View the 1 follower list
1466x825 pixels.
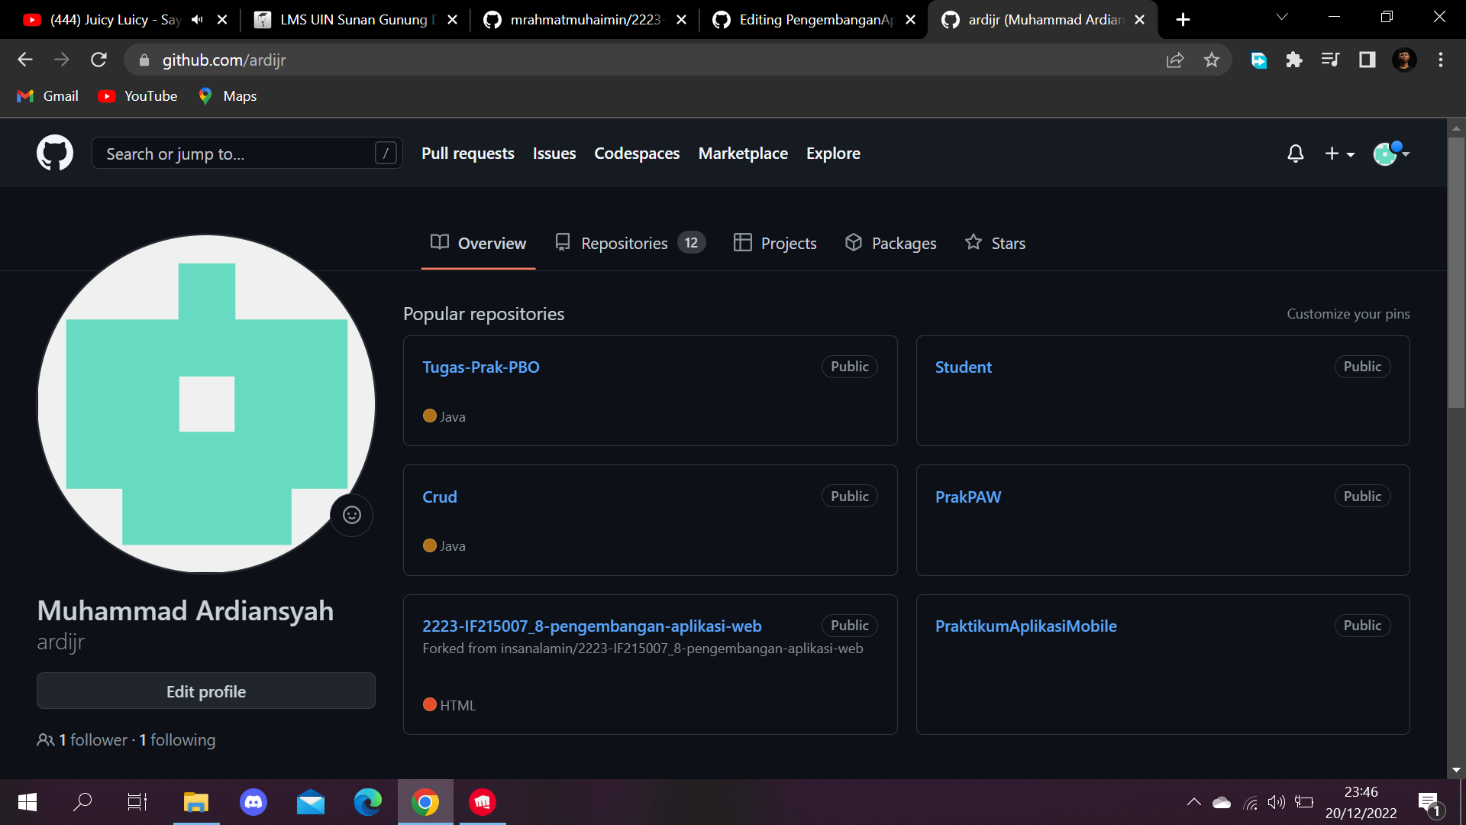(x=93, y=740)
